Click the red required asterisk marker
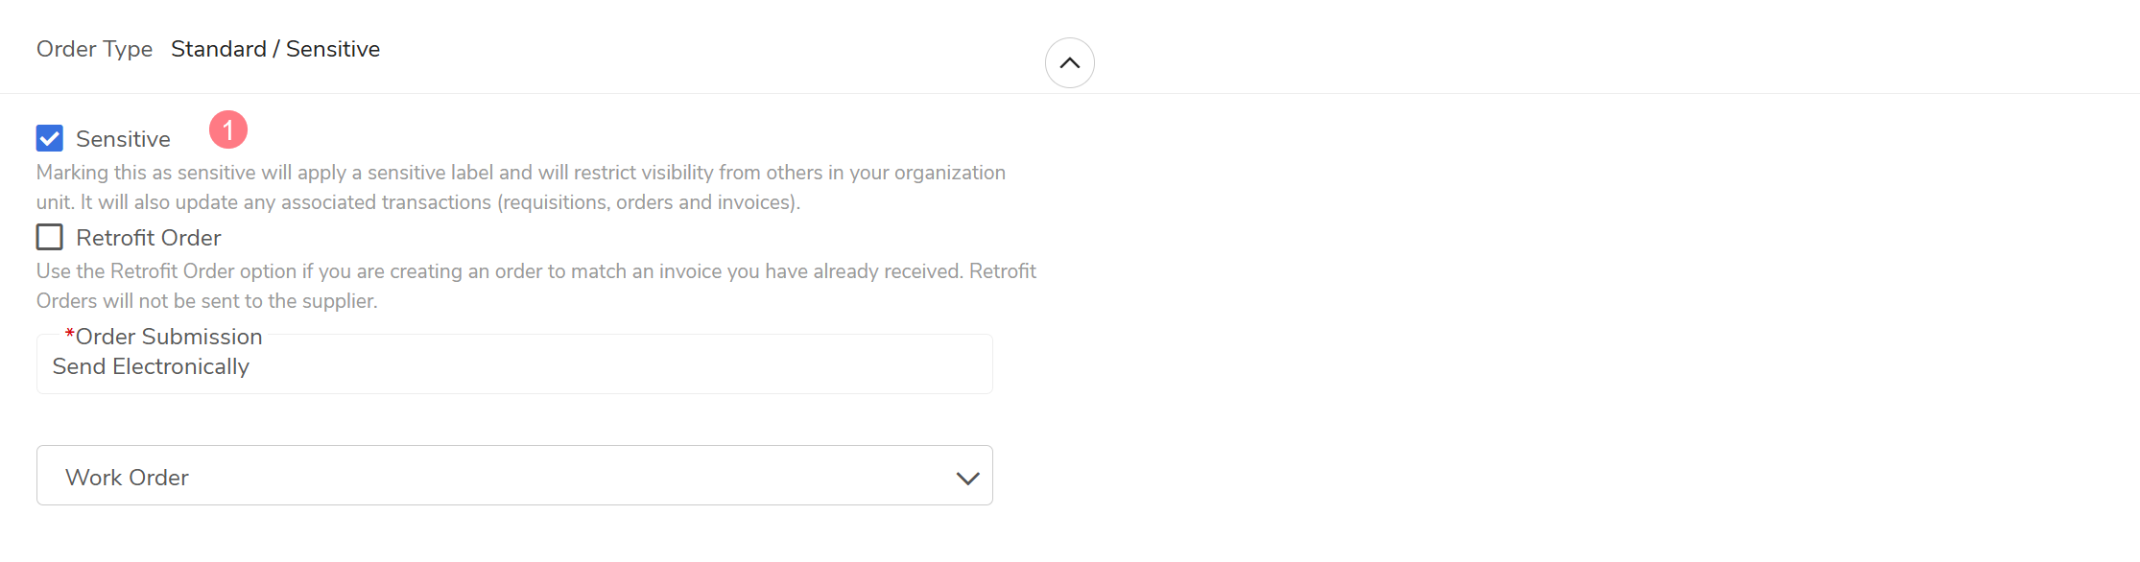 coord(69,335)
